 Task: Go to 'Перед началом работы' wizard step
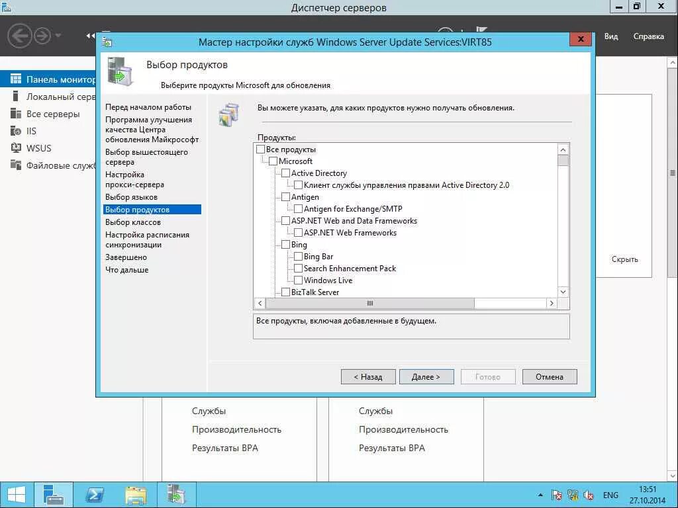pos(148,107)
